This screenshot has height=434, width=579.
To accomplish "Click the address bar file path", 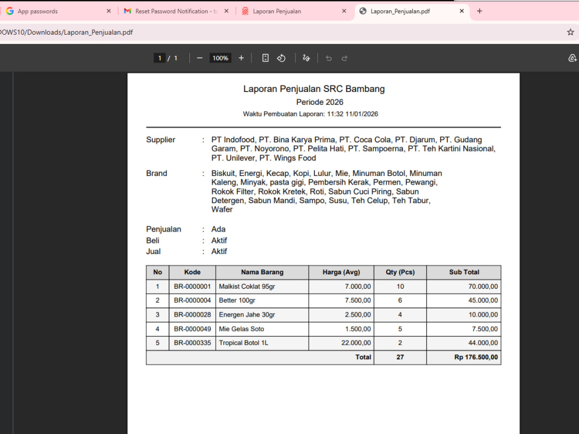I will pyautogui.click(x=67, y=32).
